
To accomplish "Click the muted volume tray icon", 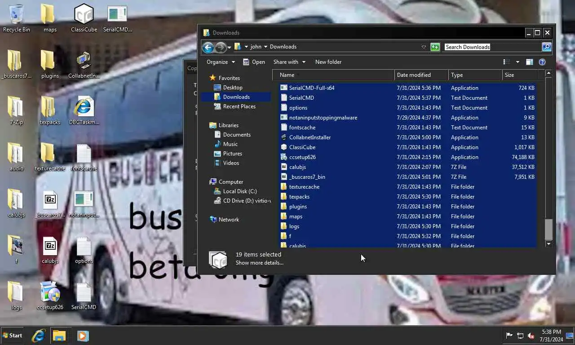I will click(531, 336).
